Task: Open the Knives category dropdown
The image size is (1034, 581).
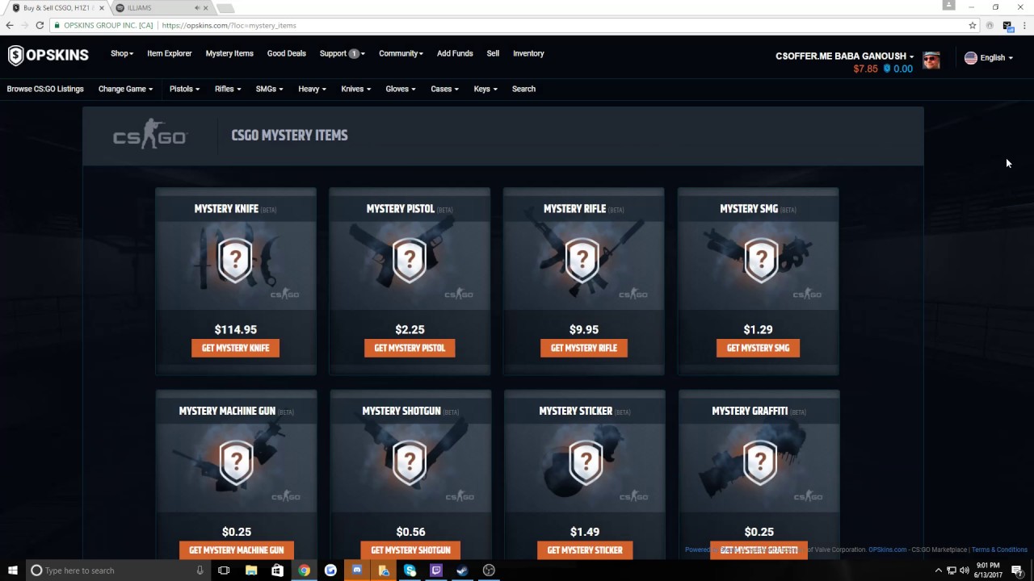Action: pos(355,89)
